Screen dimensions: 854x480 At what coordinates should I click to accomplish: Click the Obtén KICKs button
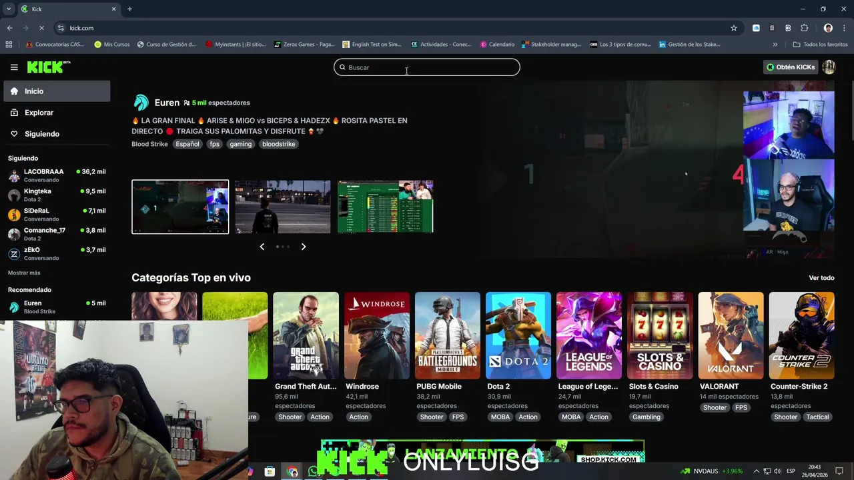tap(791, 67)
